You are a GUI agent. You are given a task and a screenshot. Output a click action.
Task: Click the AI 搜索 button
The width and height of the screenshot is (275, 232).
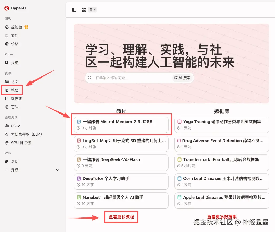[182, 78]
